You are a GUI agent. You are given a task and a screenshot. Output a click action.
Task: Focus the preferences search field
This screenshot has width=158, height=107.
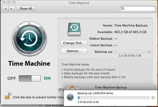point(138,8)
